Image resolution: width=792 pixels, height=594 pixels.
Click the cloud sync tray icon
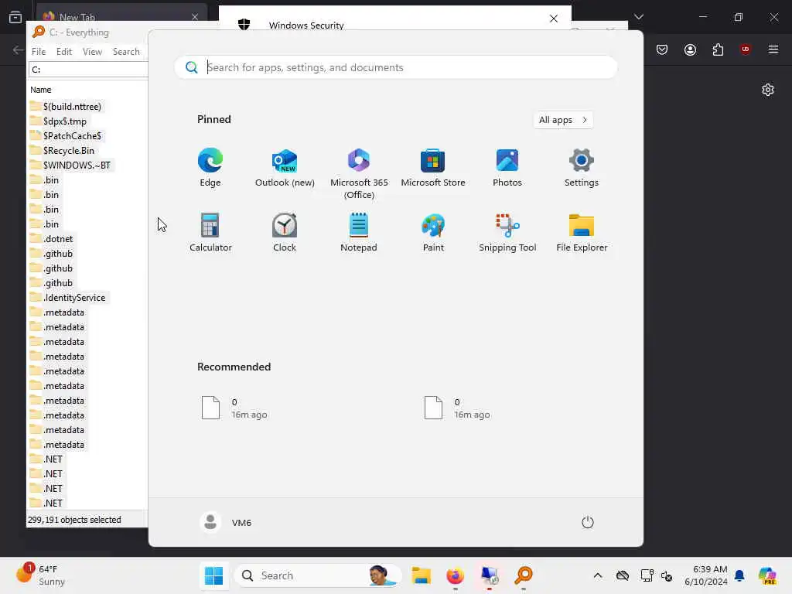click(623, 575)
